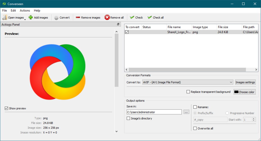
Task: Enable Replace transparent background checkbox
Action: click(188, 92)
